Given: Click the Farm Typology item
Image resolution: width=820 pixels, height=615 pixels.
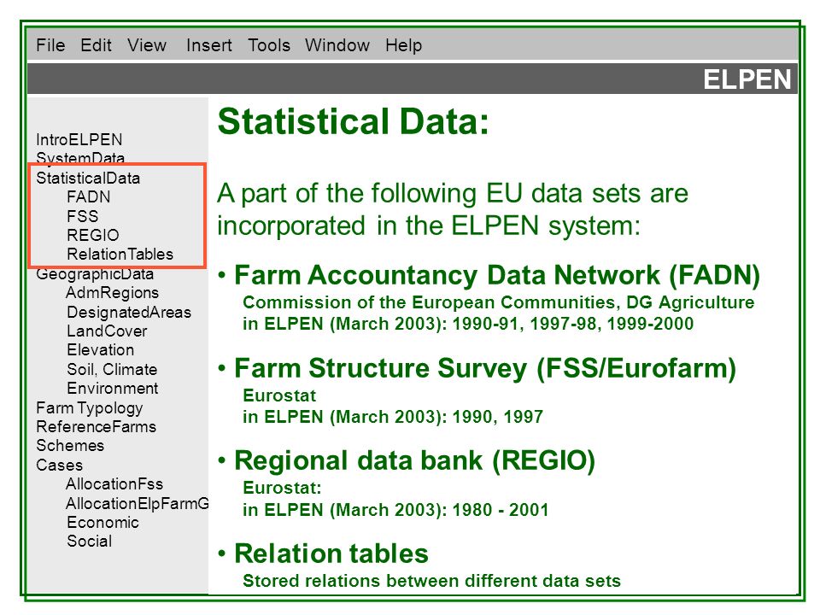Looking at the screenshot, I should pyautogui.click(x=90, y=408).
